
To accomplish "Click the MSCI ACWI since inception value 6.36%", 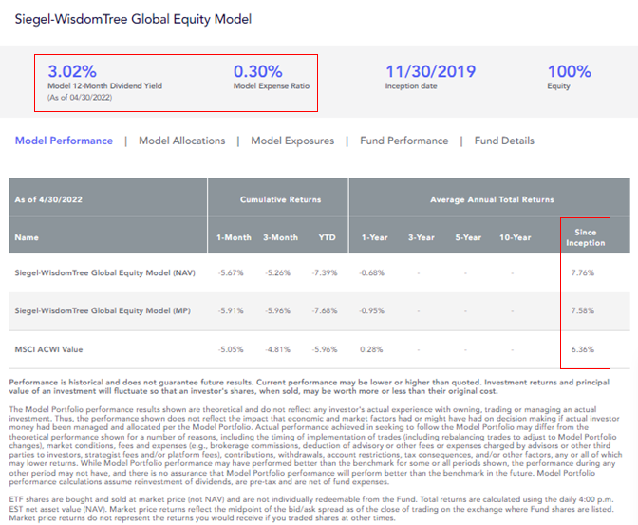I will click(x=583, y=349).
